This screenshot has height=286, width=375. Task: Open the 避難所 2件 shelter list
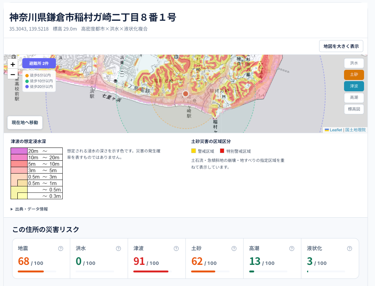click(x=39, y=63)
